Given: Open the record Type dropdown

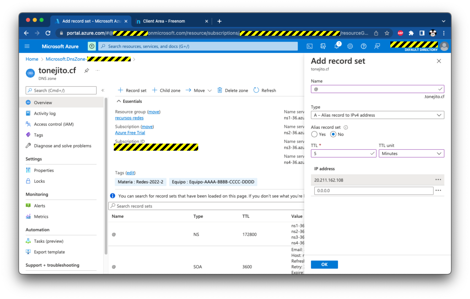Looking at the screenshot, I should tap(377, 115).
